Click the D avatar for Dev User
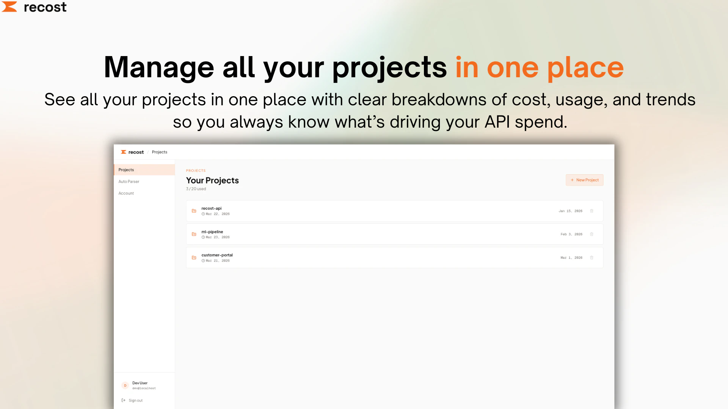 point(125,385)
